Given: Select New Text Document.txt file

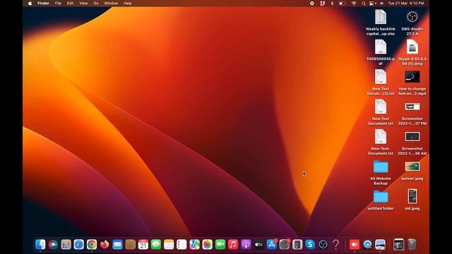Looking at the screenshot, I should [x=381, y=112].
